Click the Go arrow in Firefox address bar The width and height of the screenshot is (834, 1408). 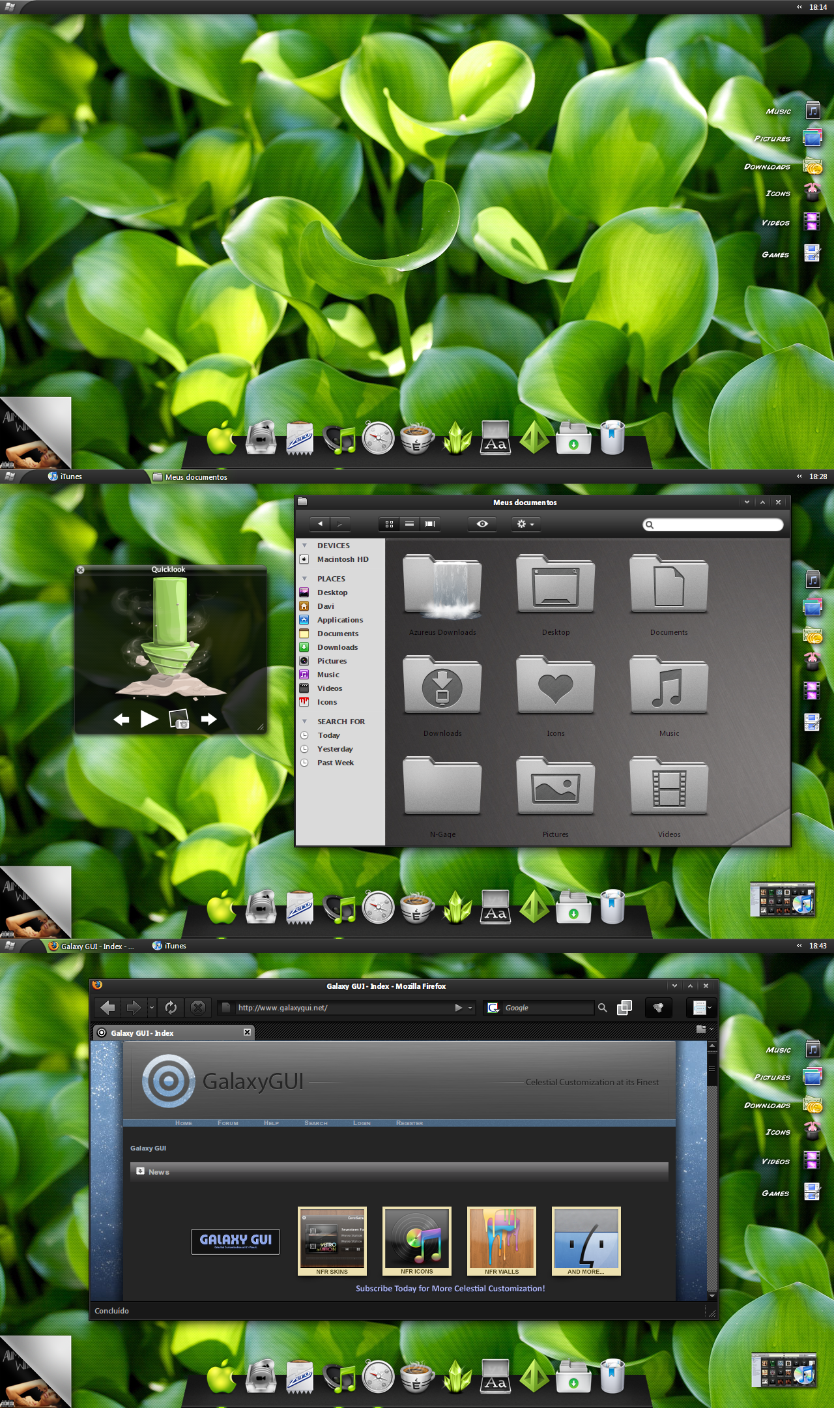pyautogui.click(x=459, y=1008)
